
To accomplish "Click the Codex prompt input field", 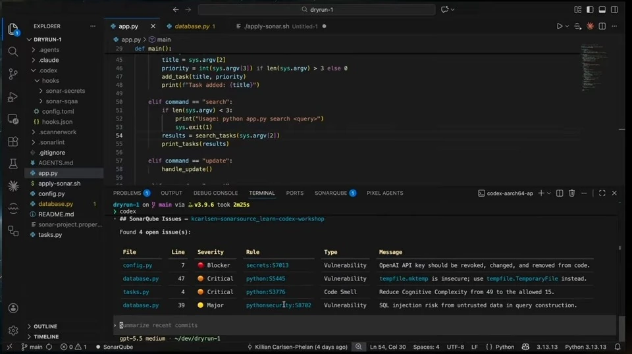I will pos(365,325).
